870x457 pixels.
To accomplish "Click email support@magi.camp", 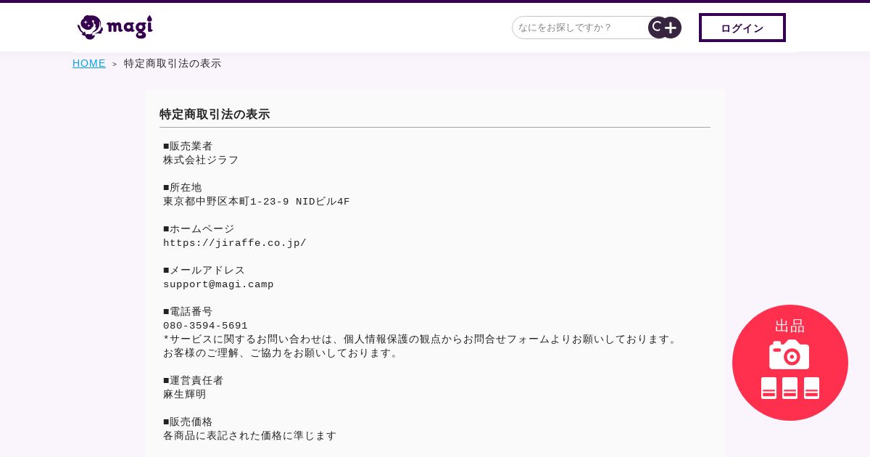I will click(x=218, y=284).
